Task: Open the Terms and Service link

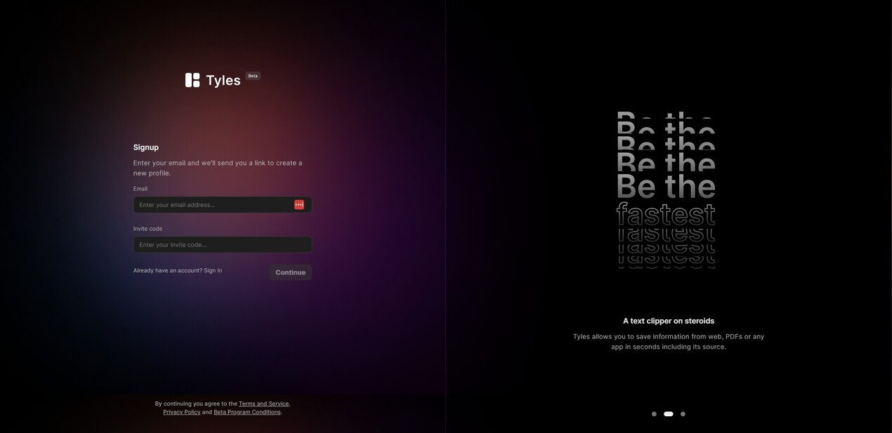Action: [263, 404]
